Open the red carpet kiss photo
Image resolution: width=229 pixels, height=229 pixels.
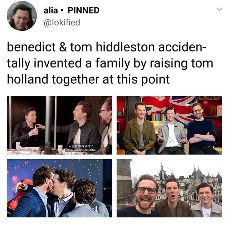click(x=59, y=188)
